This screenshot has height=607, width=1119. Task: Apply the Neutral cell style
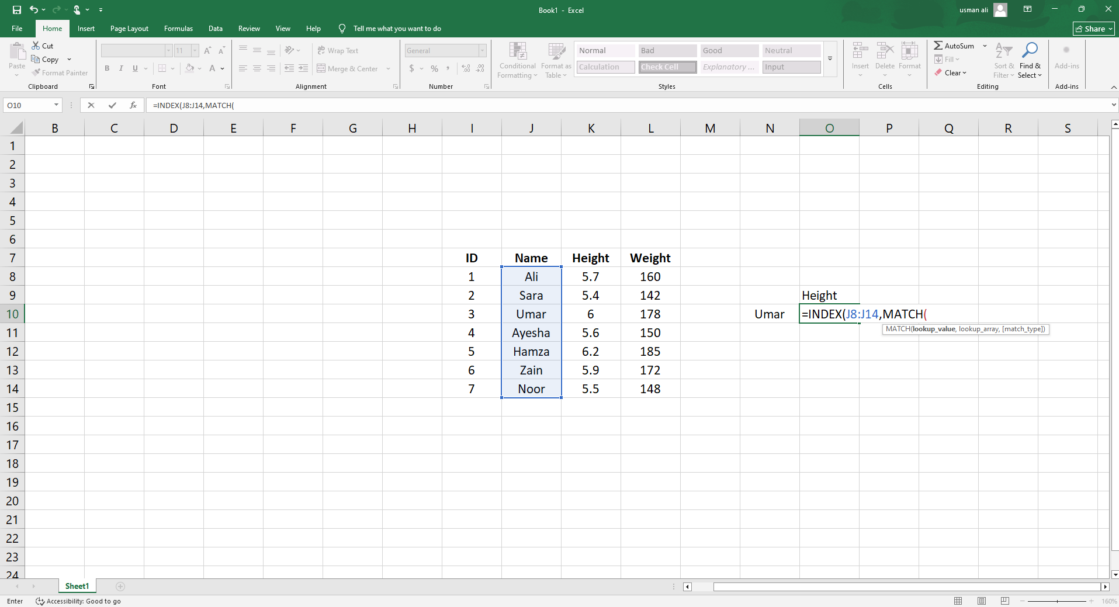[x=791, y=51]
